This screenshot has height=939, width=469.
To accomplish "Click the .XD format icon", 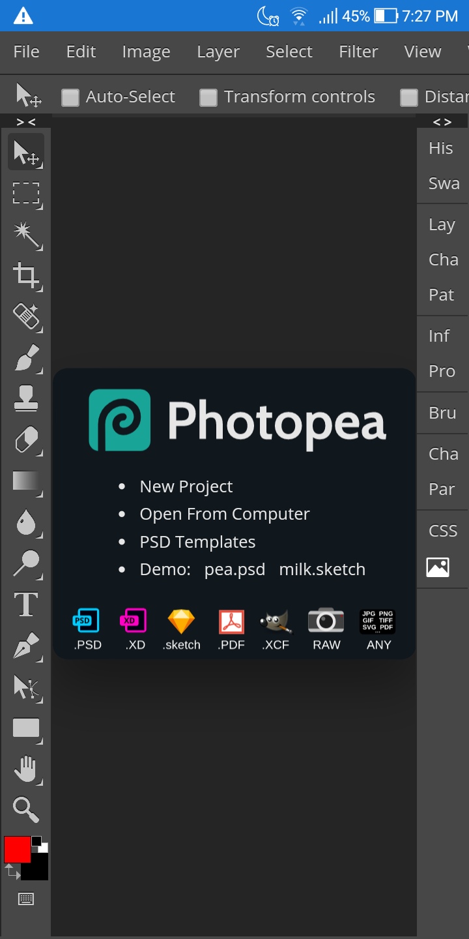I will click(x=134, y=630).
